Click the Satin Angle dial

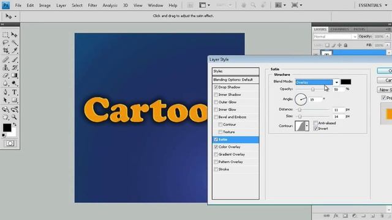pos(301,99)
